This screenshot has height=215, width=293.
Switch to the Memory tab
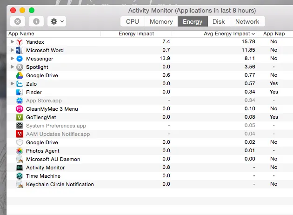pos(161,21)
